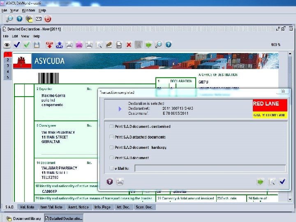Image resolution: width=296 pixels, height=222 pixels.
Task: Open the document library icon in main toolbar
Action: [x=29, y=19]
